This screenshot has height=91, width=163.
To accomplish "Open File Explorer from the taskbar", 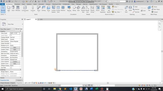I will pyautogui.click(x=55, y=89).
